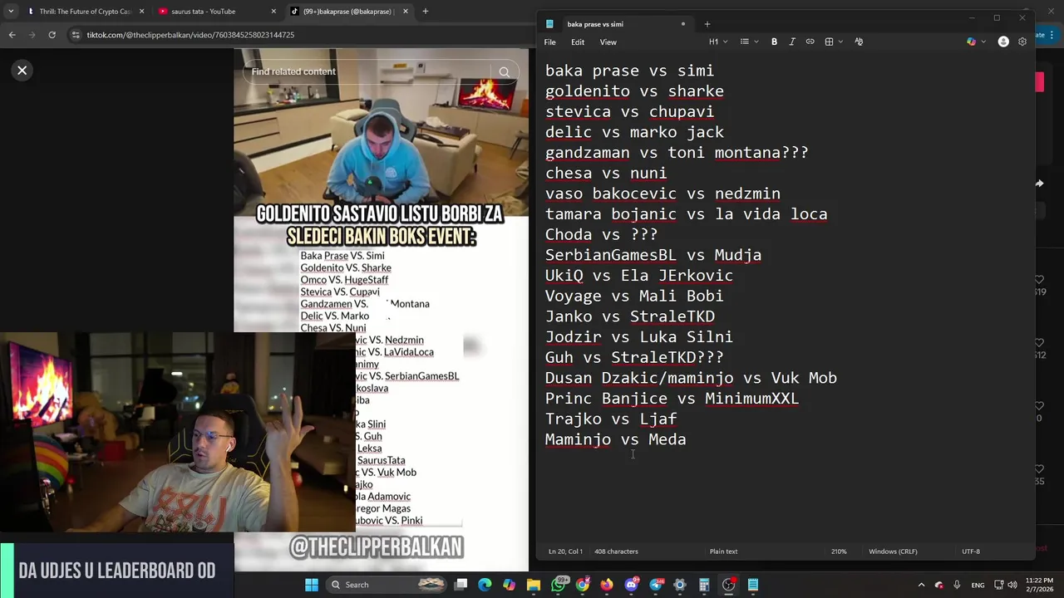This screenshot has height=598, width=1064.
Task: Toggle bold formatting in Notepad
Action: click(774, 42)
